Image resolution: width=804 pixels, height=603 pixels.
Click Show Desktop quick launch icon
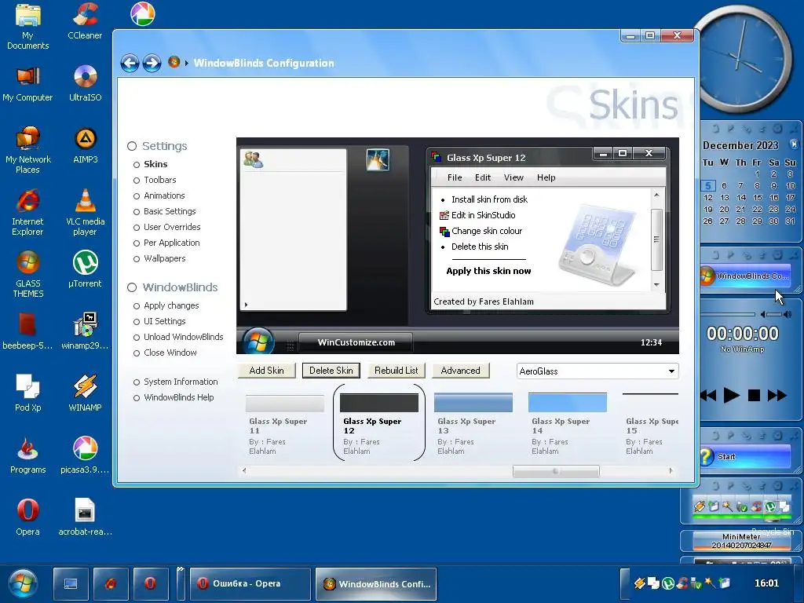tap(70, 583)
